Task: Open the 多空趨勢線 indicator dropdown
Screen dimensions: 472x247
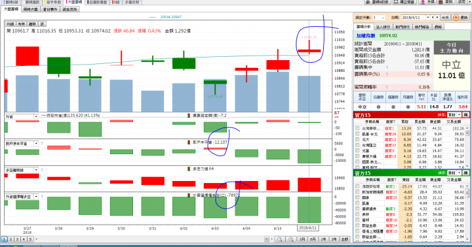Action: pyautogui.click(x=36, y=170)
